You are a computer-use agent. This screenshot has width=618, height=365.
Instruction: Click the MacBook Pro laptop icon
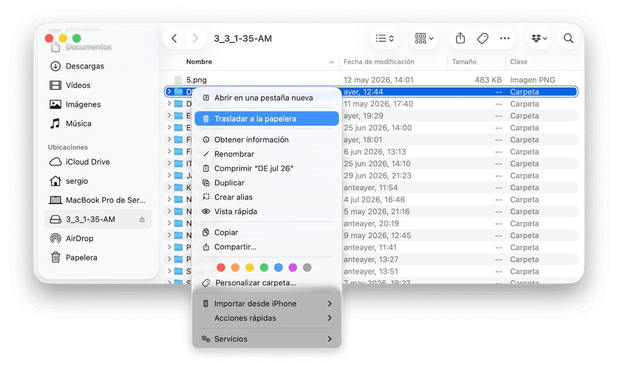click(x=55, y=200)
